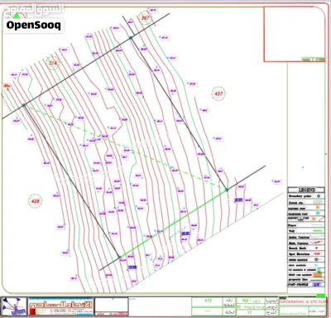Image resolution: width=331 pixels, height=318 pixels.
Task: Click the empty red-bordered inset box
Action: [x=294, y=34]
